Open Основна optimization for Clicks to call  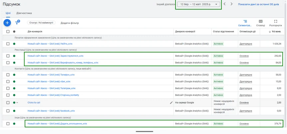244,103
